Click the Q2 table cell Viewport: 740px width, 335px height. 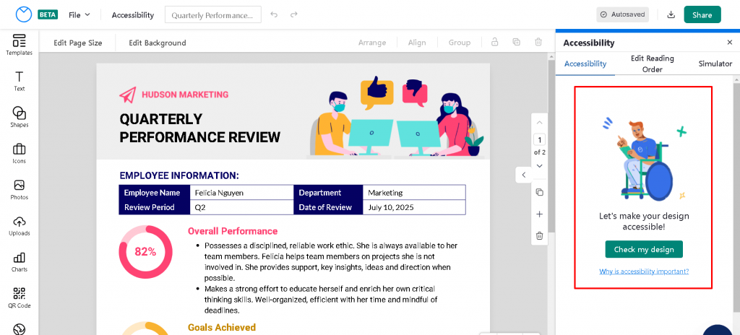tap(241, 207)
